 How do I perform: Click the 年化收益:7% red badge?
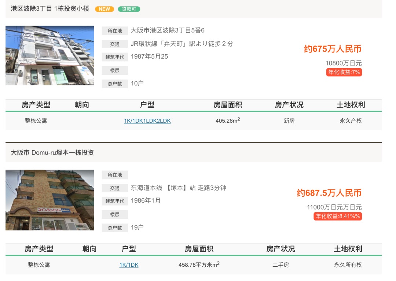(x=344, y=72)
